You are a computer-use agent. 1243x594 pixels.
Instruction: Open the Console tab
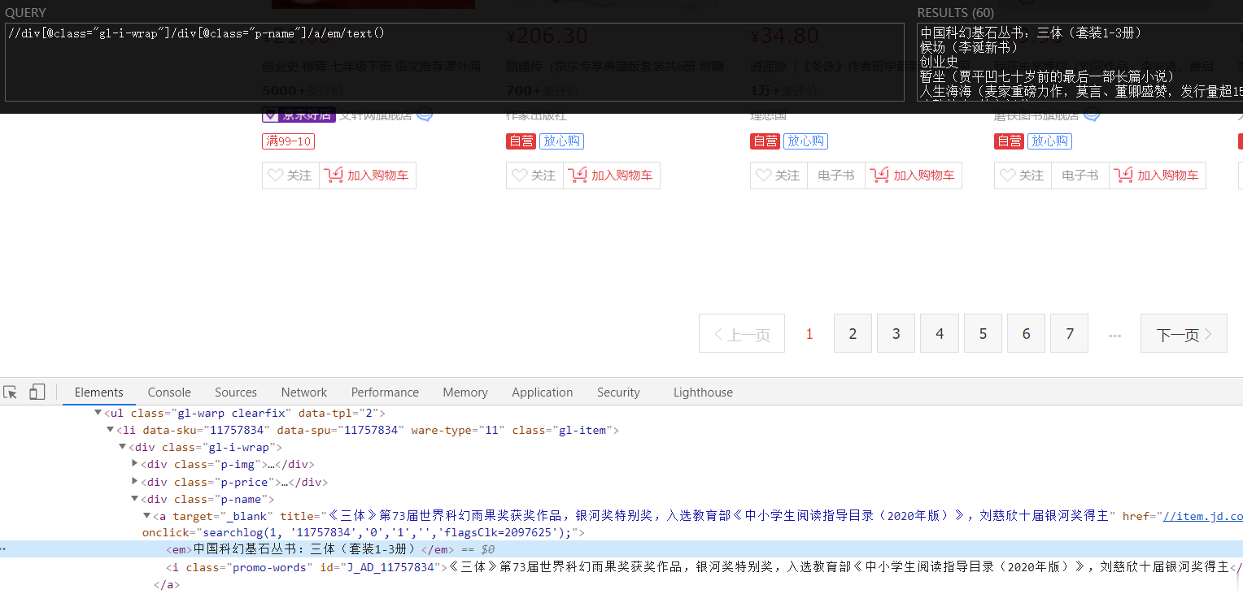coord(169,392)
